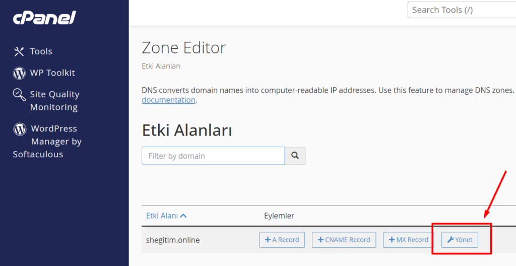Click the cPanel logo in the sidebar

(x=44, y=18)
